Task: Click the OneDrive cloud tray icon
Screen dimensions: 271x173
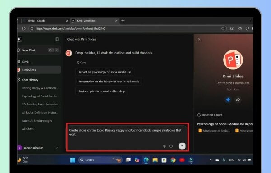Action: pyautogui.click(x=217, y=160)
